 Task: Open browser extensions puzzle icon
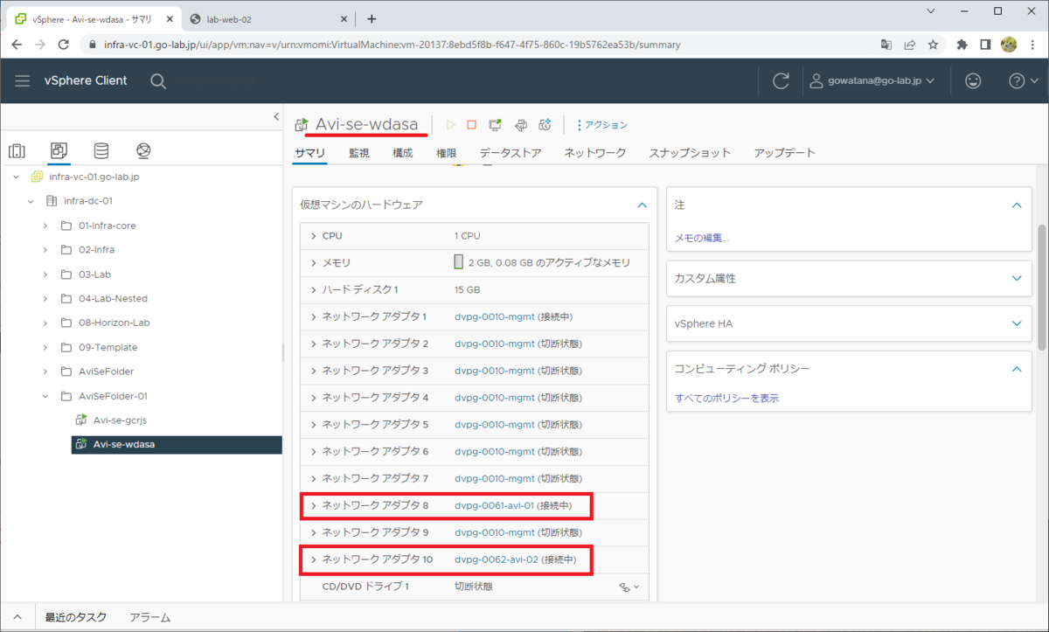pyautogui.click(x=962, y=44)
